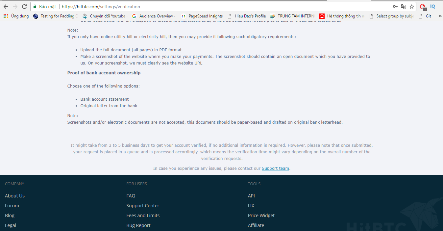Image resolution: width=443 pixels, height=231 pixels.
Task: Open PageSpeed Insights bookmark
Action: pyautogui.click(x=202, y=16)
